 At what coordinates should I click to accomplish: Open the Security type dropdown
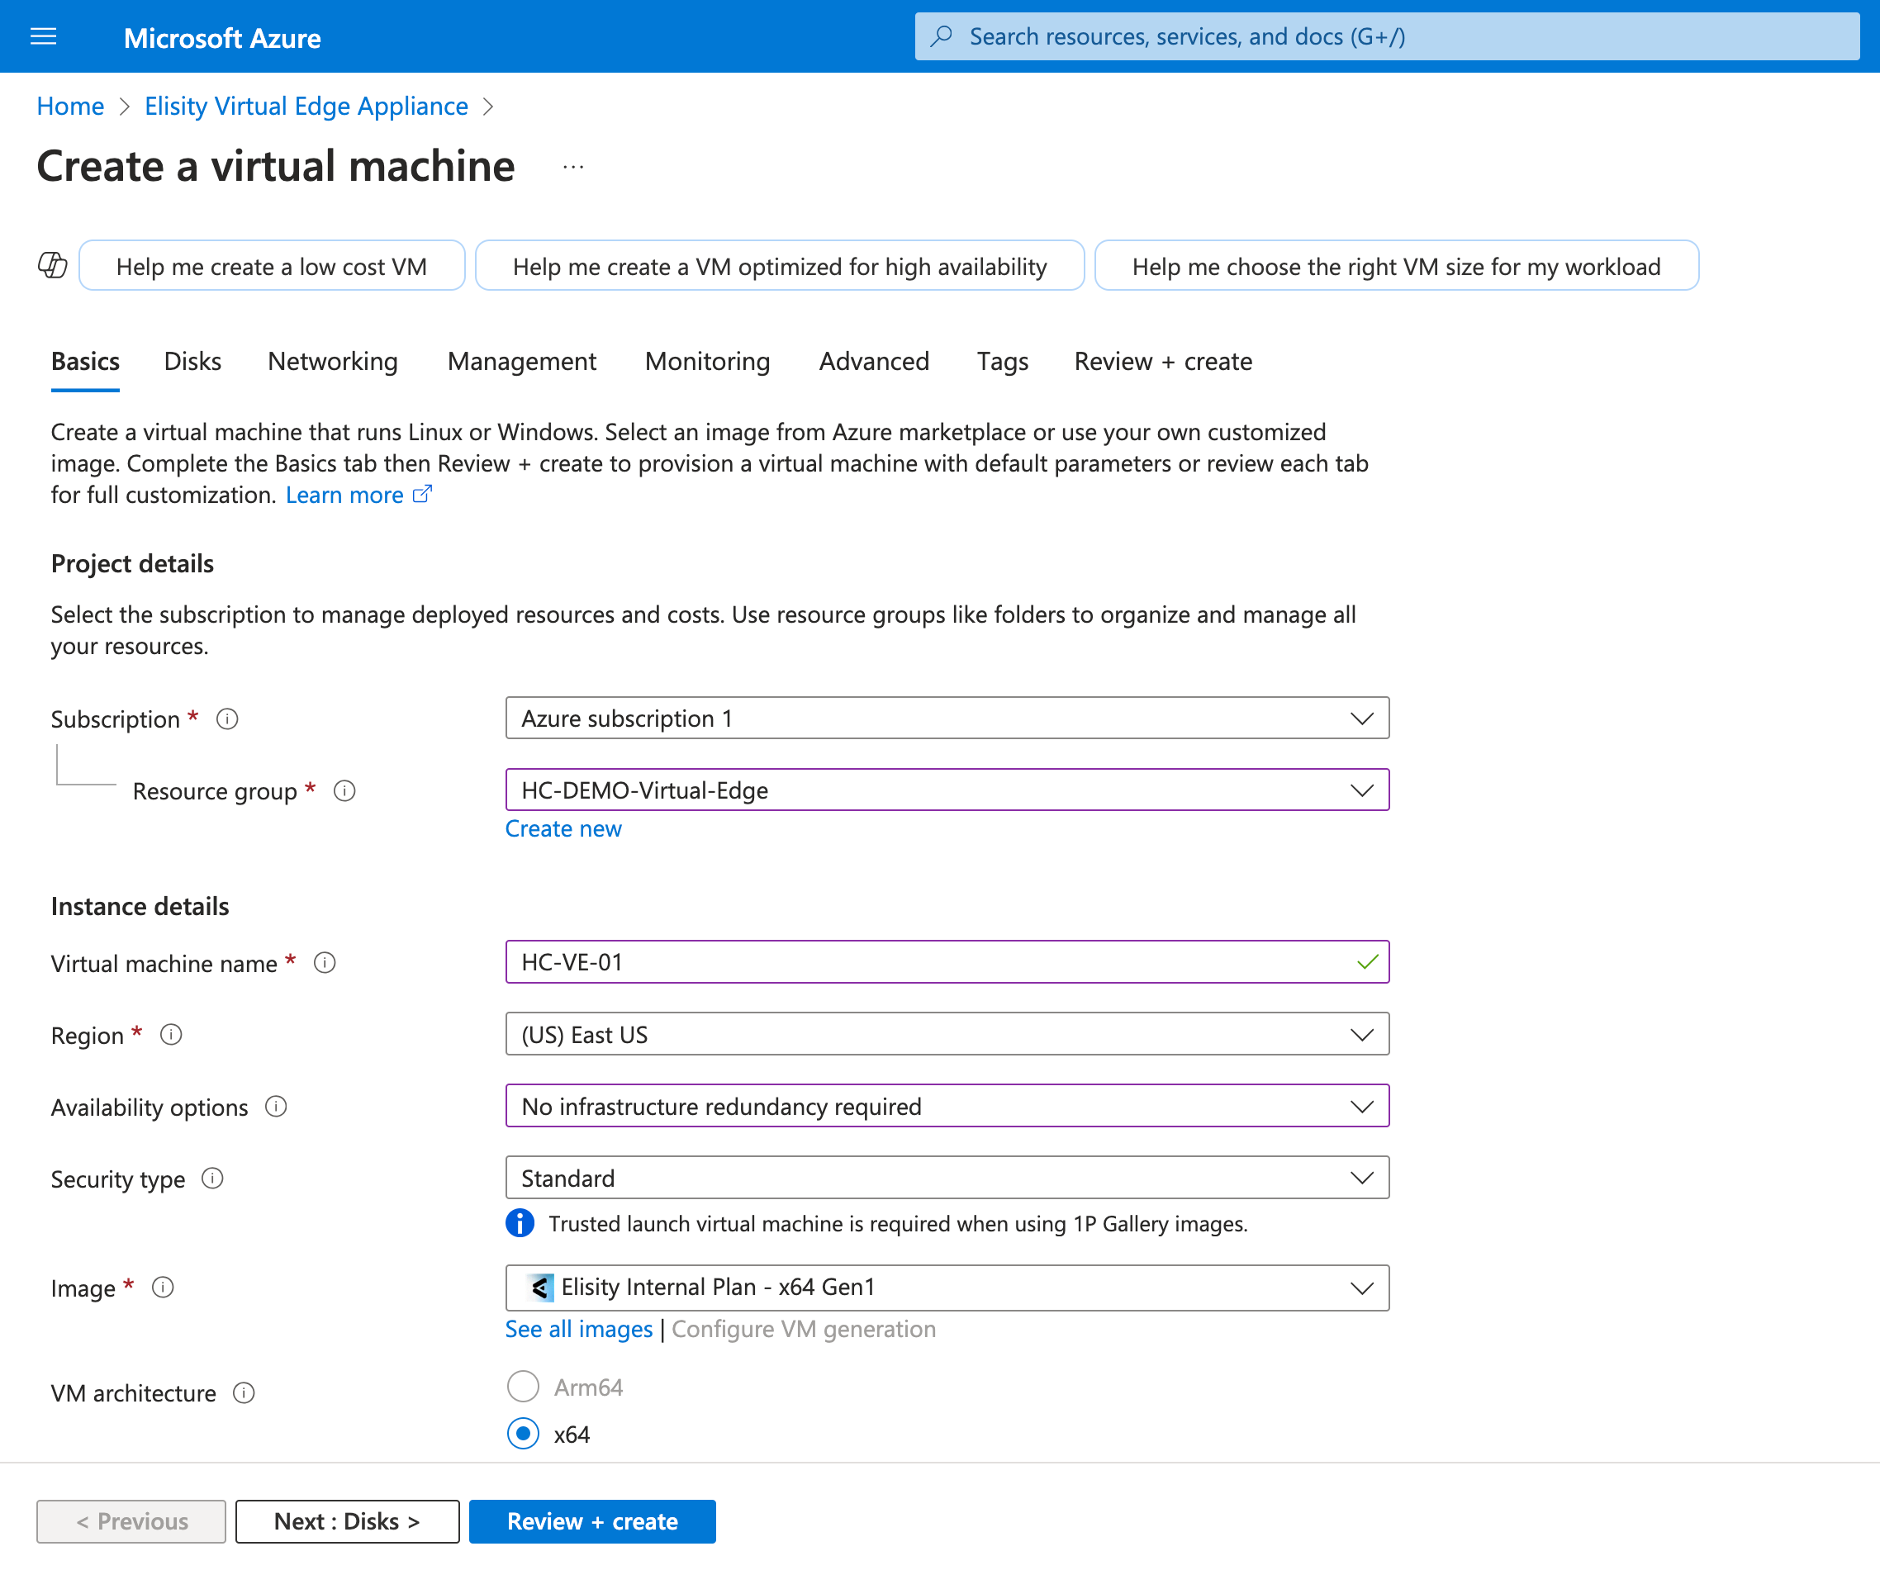click(947, 1179)
